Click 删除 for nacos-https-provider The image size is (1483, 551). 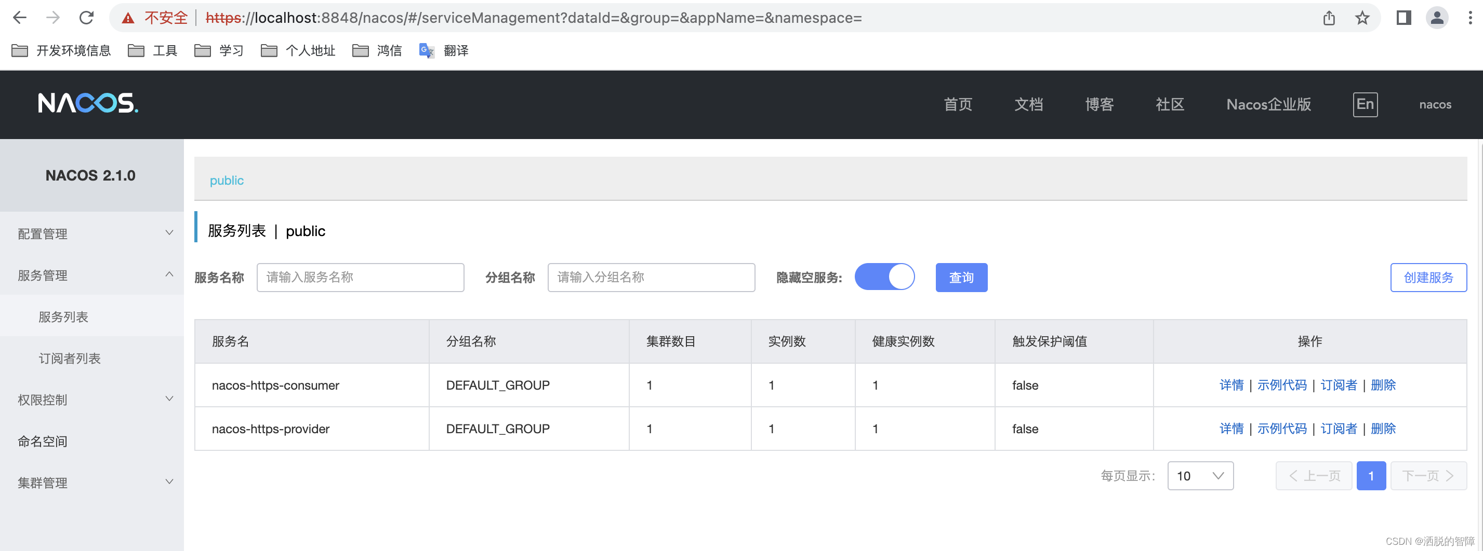click(1383, 429)
